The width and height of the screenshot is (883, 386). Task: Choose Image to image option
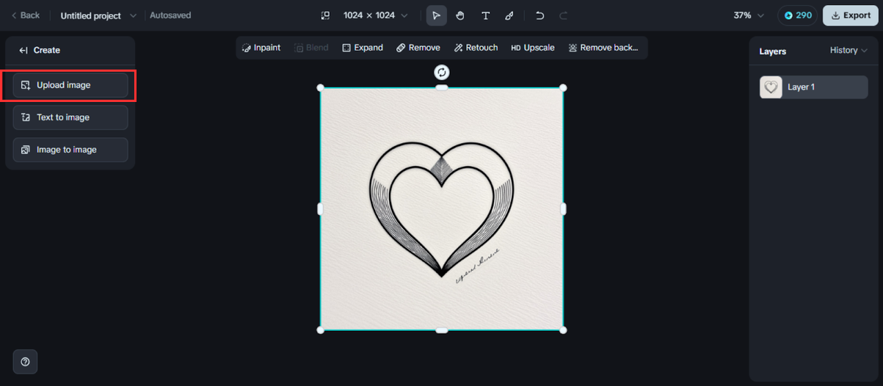point(70,150)
